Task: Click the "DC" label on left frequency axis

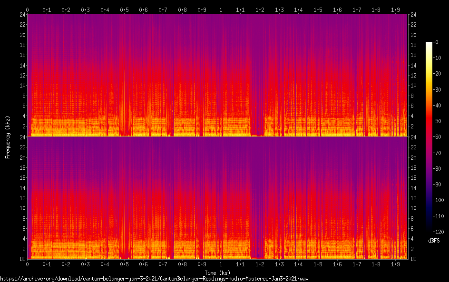Action: click(22, 259)
